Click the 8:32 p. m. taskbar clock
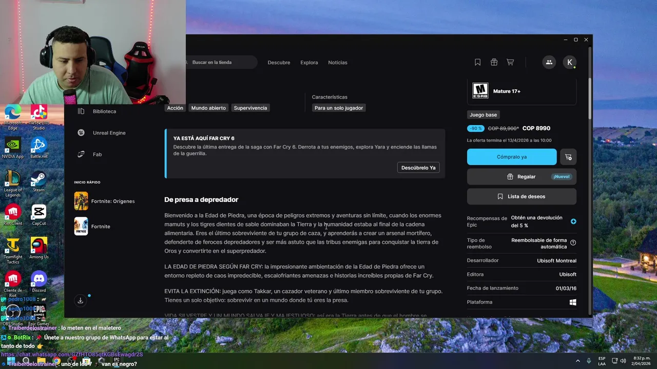Screen dimensions: 657x369 642,358
